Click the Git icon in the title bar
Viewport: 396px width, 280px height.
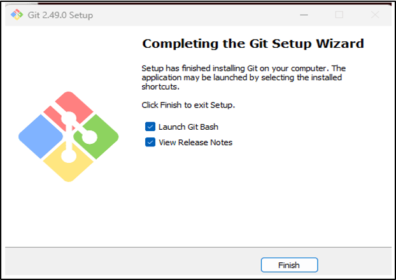coord(17,15)
